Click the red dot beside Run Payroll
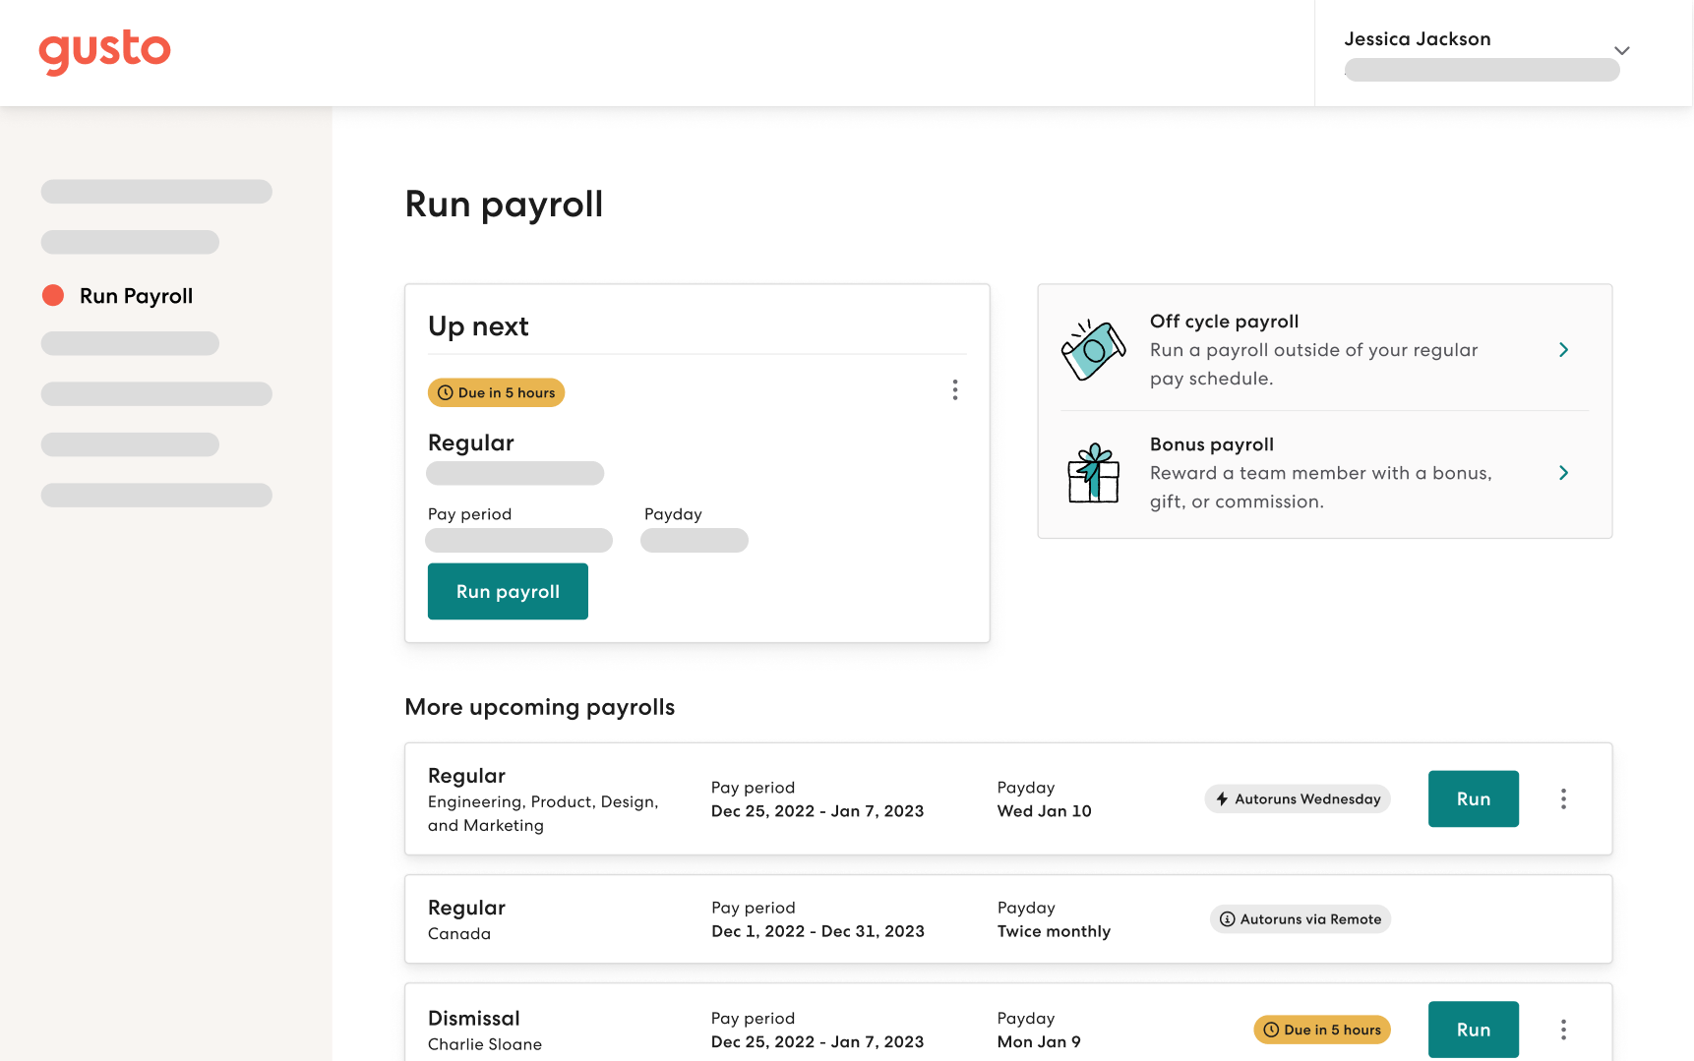Image resolution: width=1694 pixels, height=1061 pixels. [53, 296]
